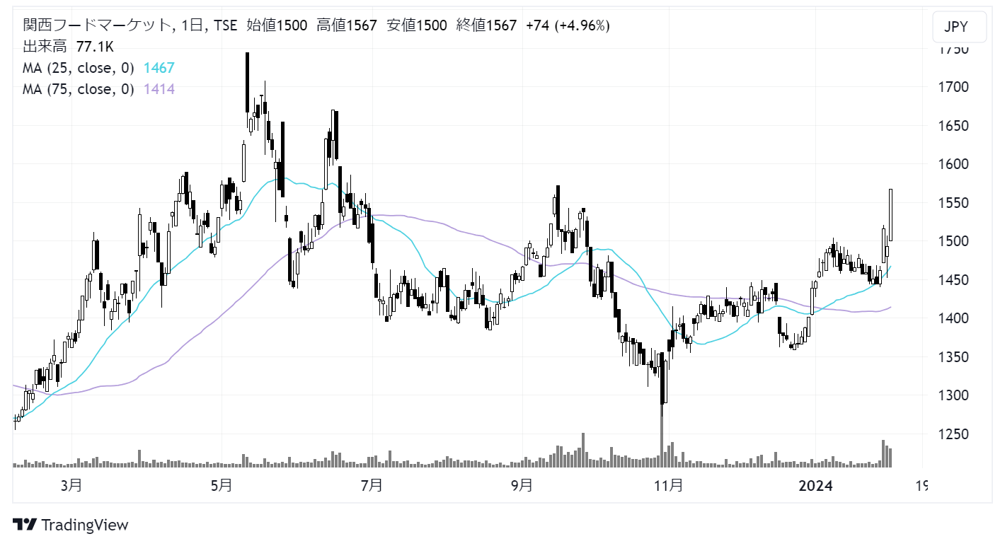Click the 終値1567 closing price text

point(486,26)
